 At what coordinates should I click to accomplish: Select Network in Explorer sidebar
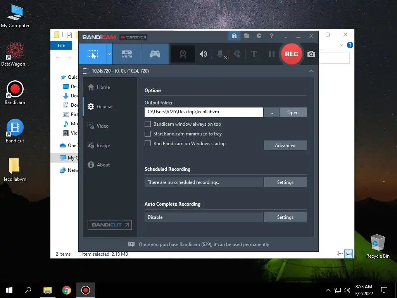tap(69, 170)
